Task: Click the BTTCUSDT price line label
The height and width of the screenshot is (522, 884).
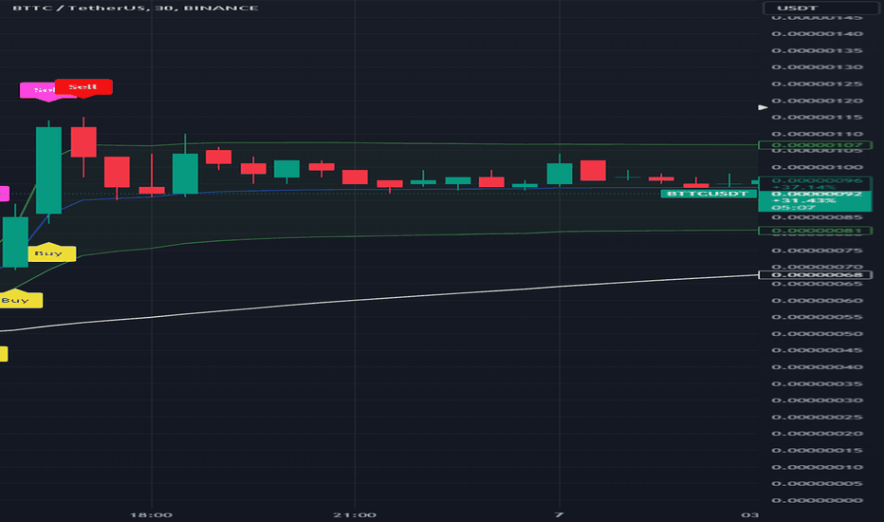Action: (x=709, y=194)
